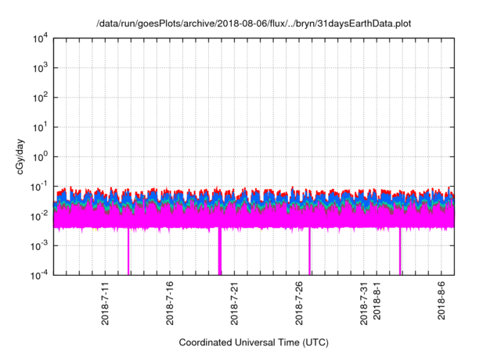Screen dimensions: 501x350
Task: Click the widest magenta dropout spike before 2018-7-21
Action: [220, 252]
